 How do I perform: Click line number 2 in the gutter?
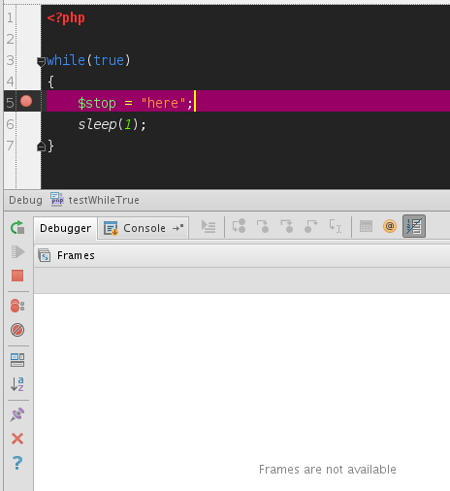tap(10, 39)
